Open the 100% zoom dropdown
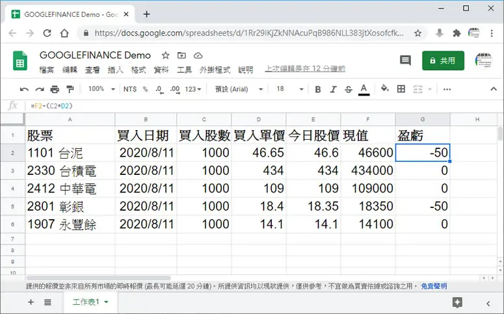Viewport: 504px width, 314px height. [101, 89]
